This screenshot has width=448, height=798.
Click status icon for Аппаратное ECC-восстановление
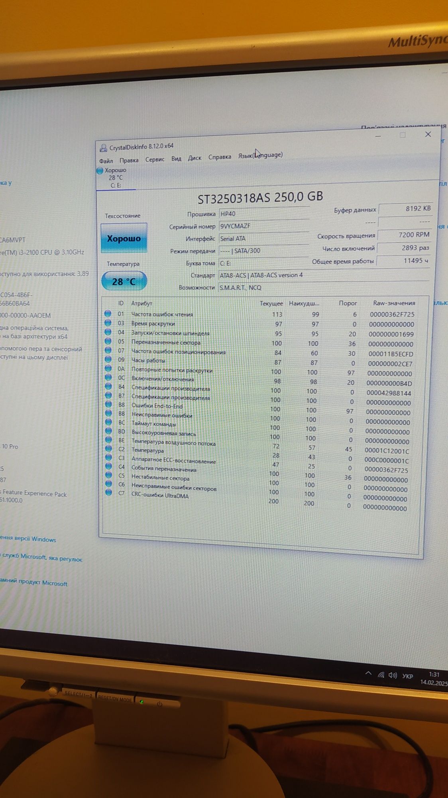coord(108,457)
